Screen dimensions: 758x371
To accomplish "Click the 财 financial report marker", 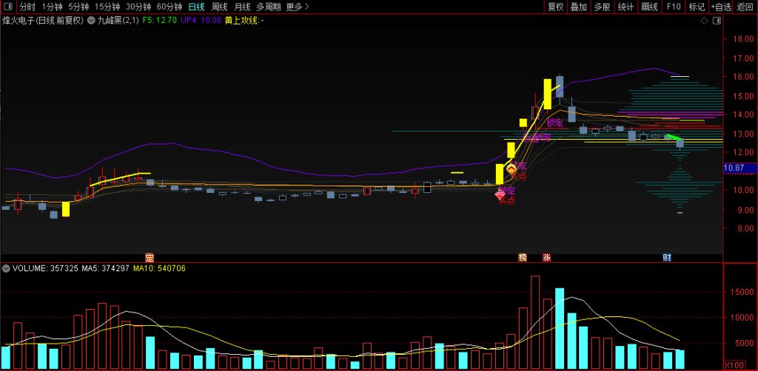I will [x=667, y=258].
